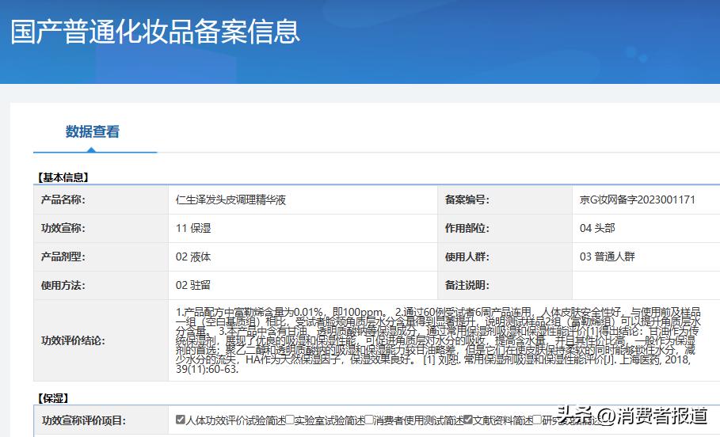Click the page title 国产普通化妆品备案信息
Viewport: 720px width, 437px height.
[x=155, y=32]
